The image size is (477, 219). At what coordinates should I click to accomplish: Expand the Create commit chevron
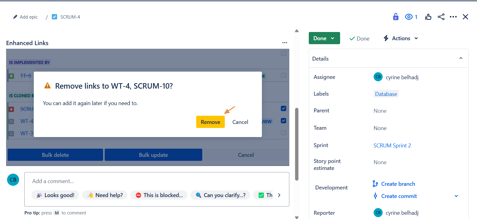point(456,196)
